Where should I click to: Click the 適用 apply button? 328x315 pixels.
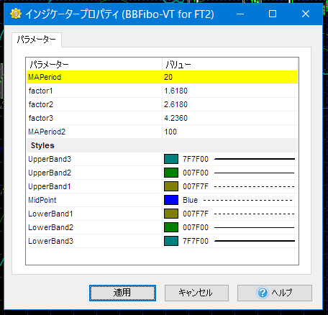click(122, 293)
